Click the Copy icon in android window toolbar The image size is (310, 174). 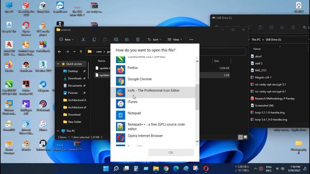click(94, 40)
